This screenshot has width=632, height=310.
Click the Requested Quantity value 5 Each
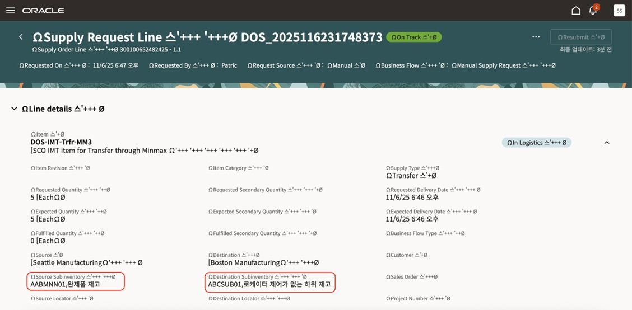click(48, 198)
